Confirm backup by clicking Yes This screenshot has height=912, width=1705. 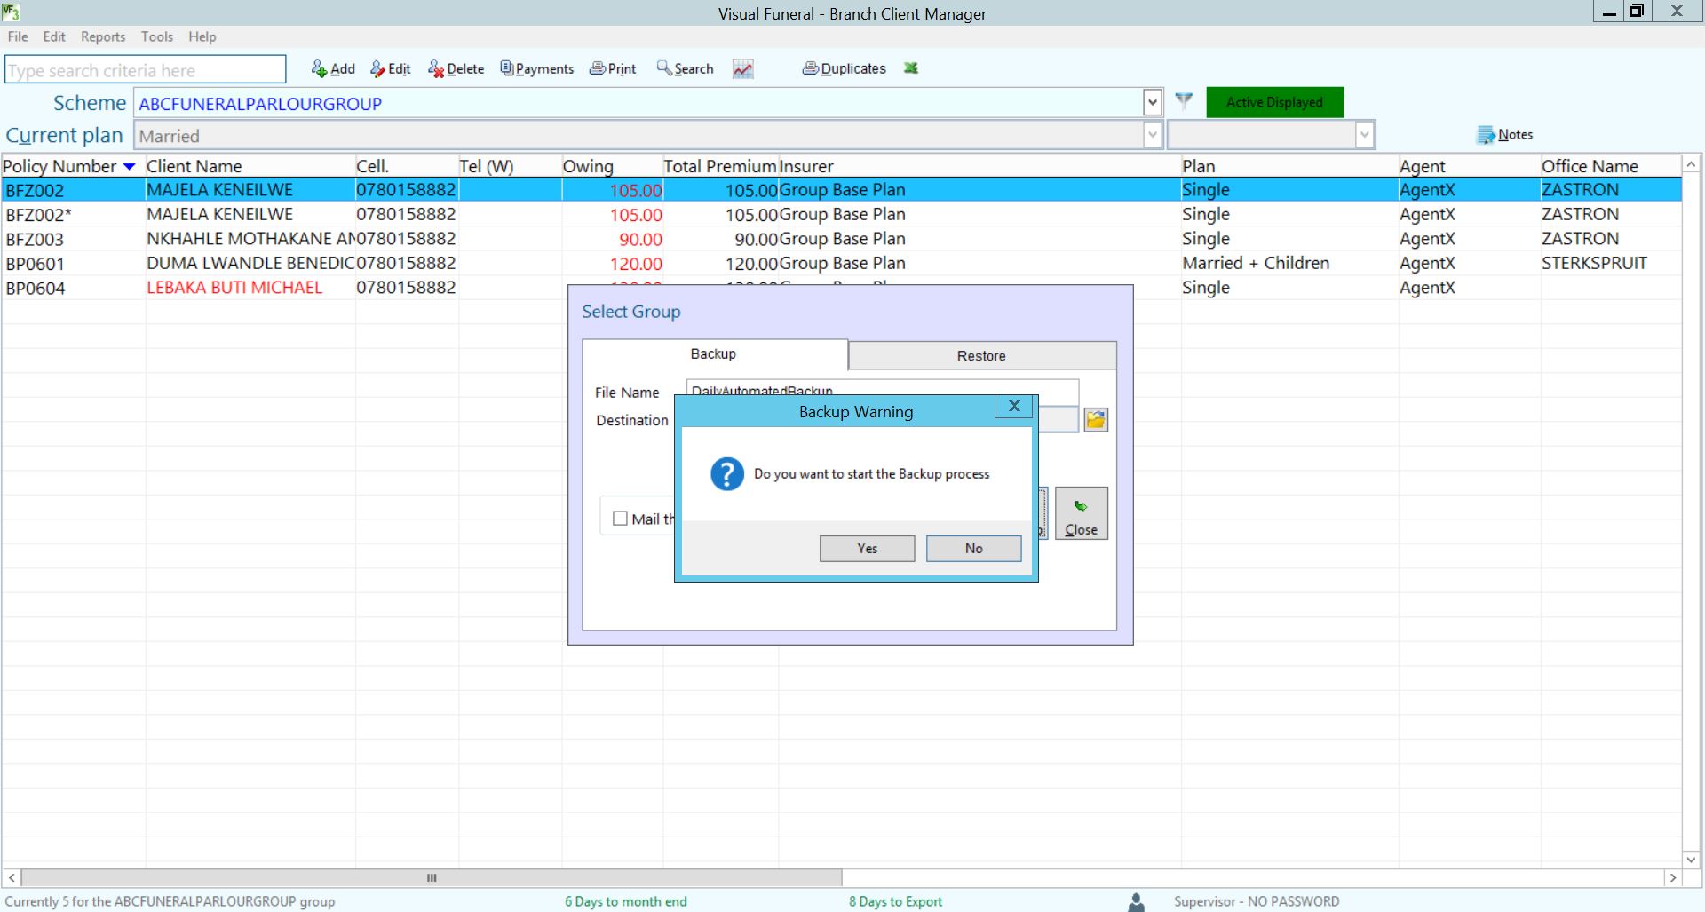click(x=867, y=549)
